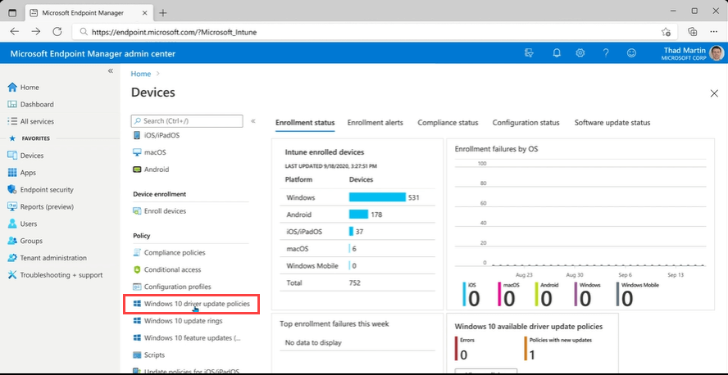The height and width of the screenshot is (375, 728).
Task: Click the Windows 531 devices bar
Action: click(x=377, y=197)
